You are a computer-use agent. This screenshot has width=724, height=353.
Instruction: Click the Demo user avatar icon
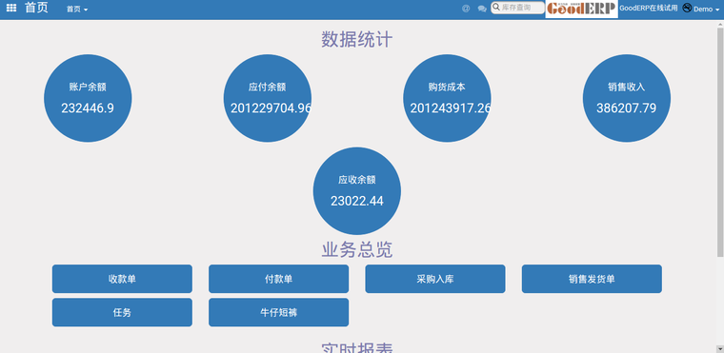pos(687,8)
